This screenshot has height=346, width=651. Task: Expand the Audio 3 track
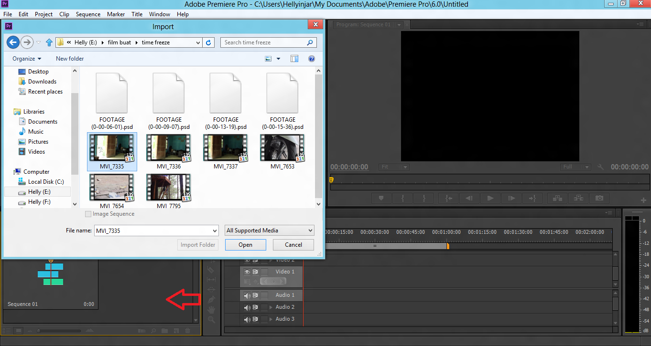coord(271,319)
